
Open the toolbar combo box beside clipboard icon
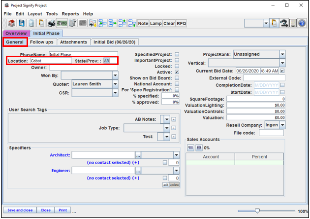pyautogui.click(x=266, y=23)
